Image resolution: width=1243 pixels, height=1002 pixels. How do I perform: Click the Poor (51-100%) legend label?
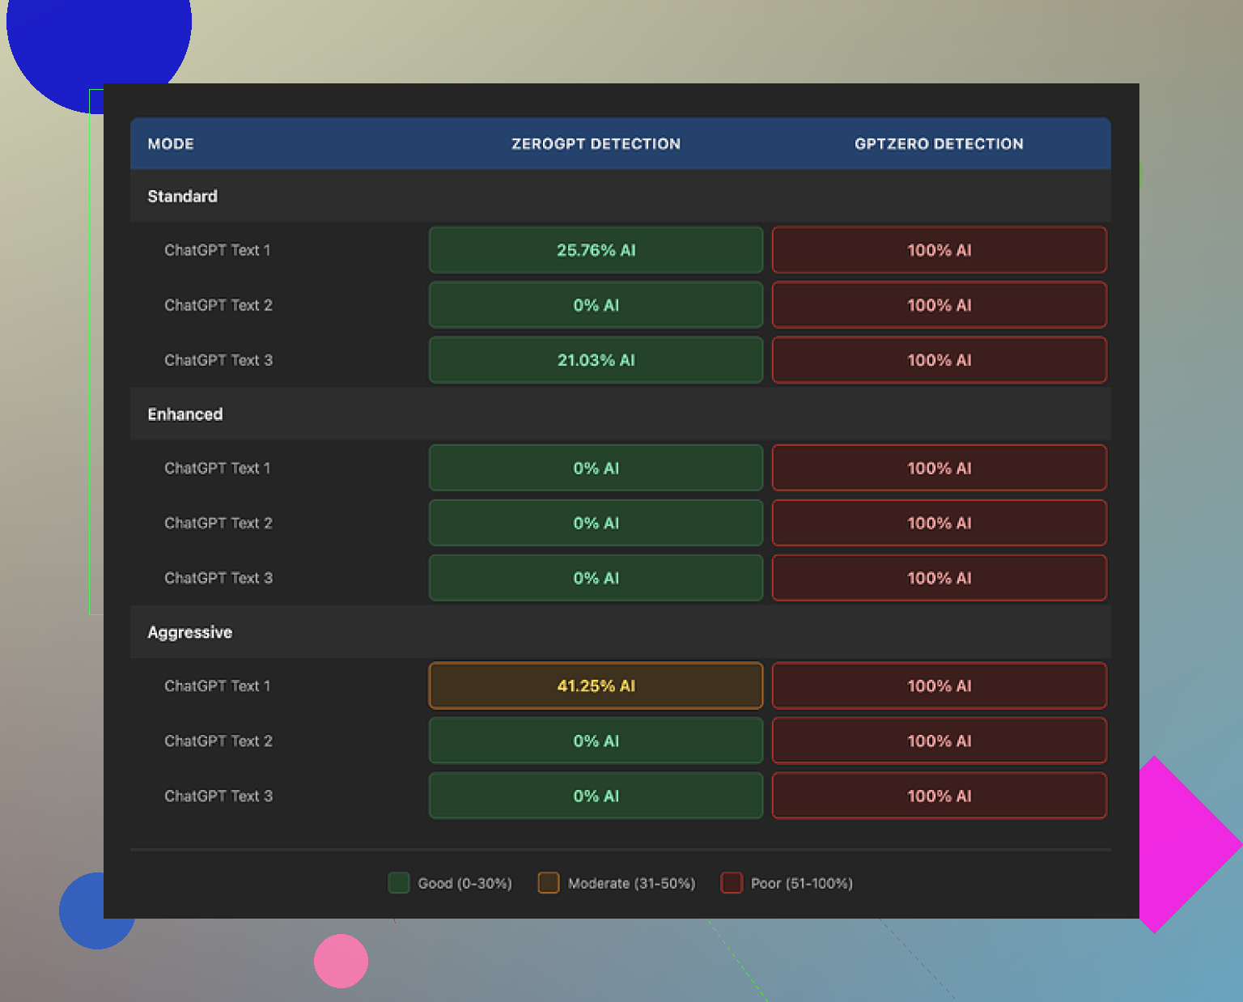[x=801, y=884]
